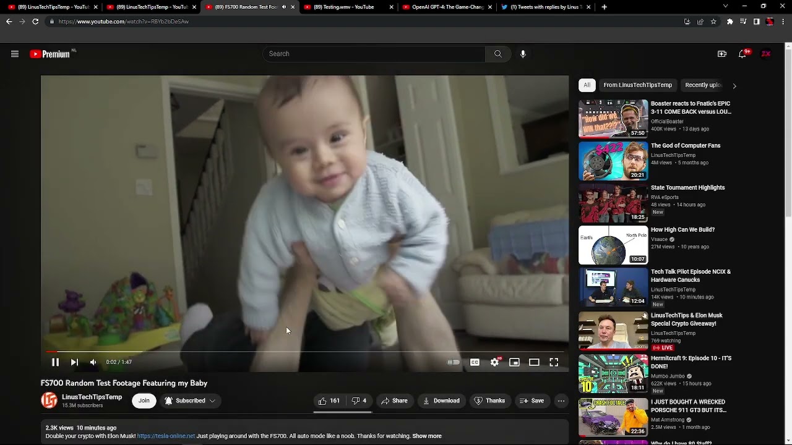Download the video
This screenshot has height=445, width=792.
click(x=441, y=400)
